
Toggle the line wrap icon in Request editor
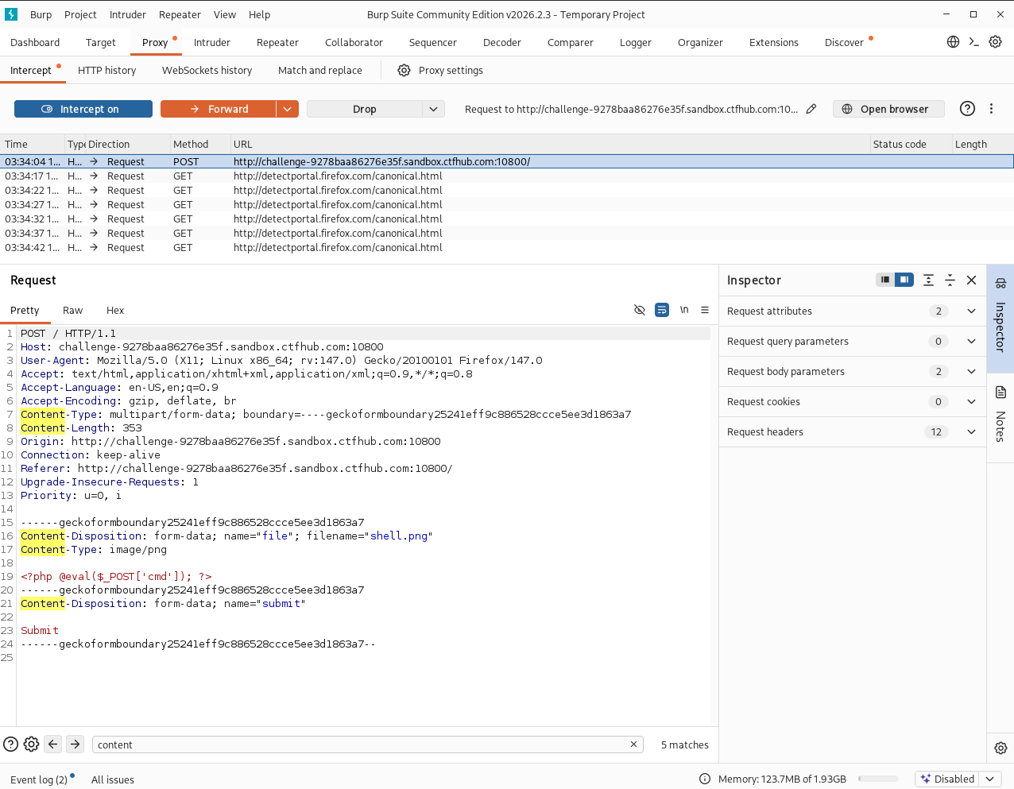[x=662, y=310]
